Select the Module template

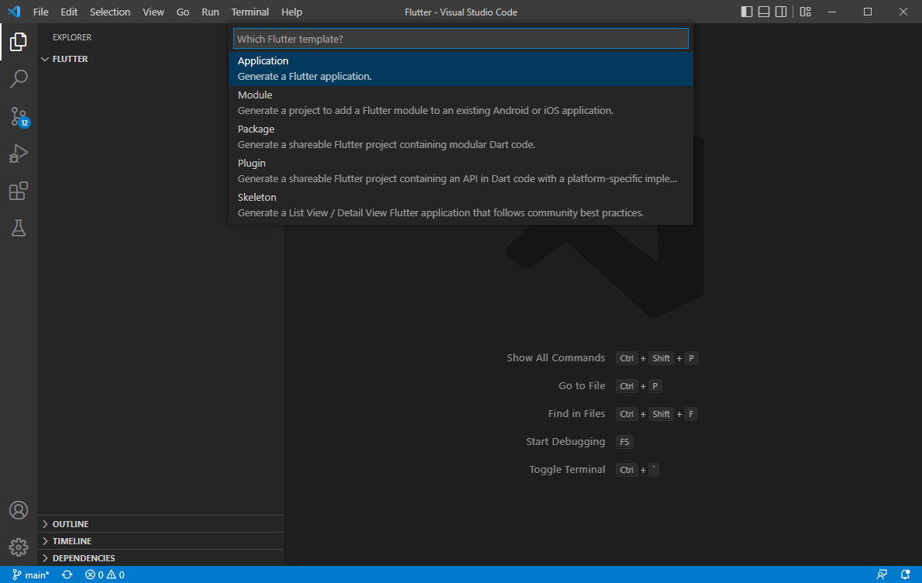[x=460, y=103]
